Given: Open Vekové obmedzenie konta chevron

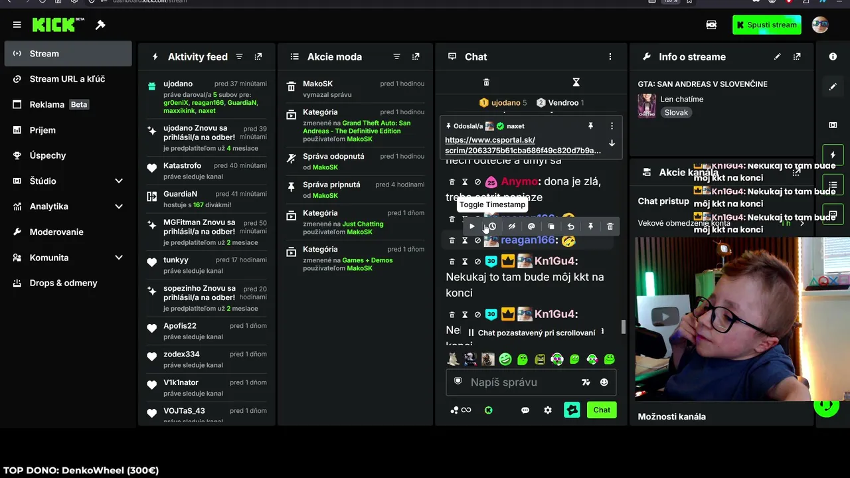Looking at the screenshot, I should point(802,224).
